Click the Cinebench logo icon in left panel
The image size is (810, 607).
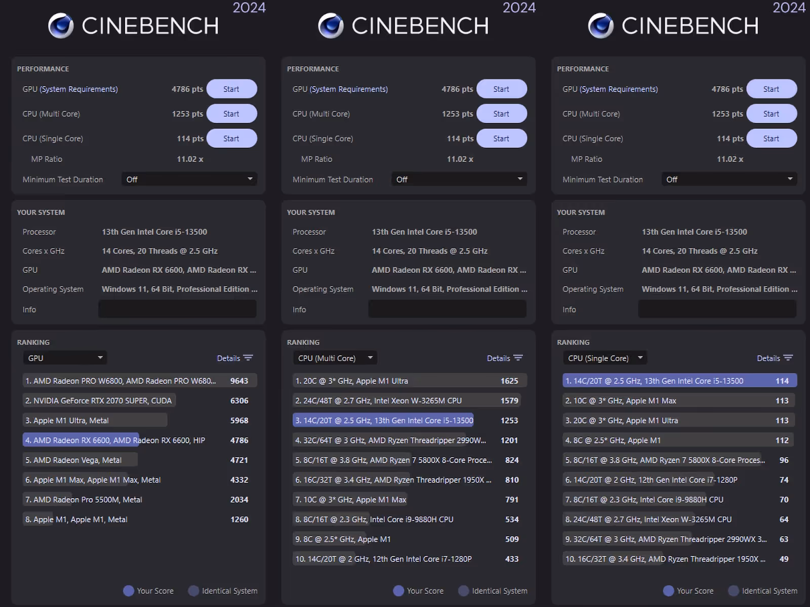click(x=61, y=26)
